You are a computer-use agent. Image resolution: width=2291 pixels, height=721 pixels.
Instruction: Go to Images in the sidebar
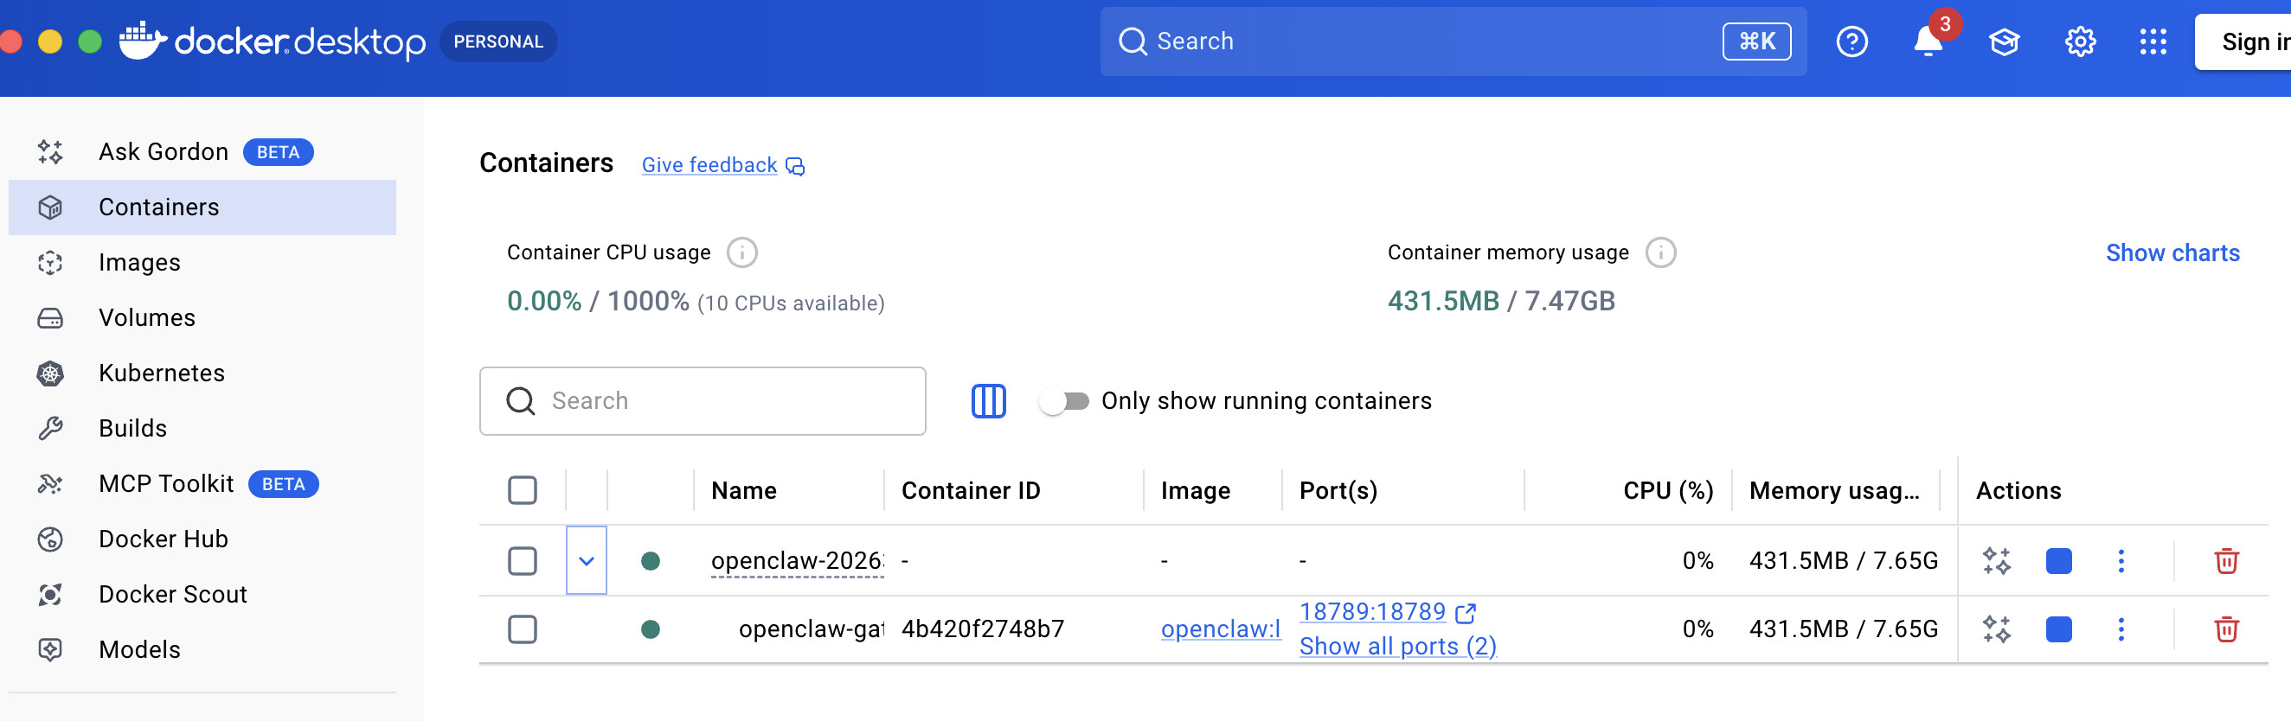tap(202, 262)
